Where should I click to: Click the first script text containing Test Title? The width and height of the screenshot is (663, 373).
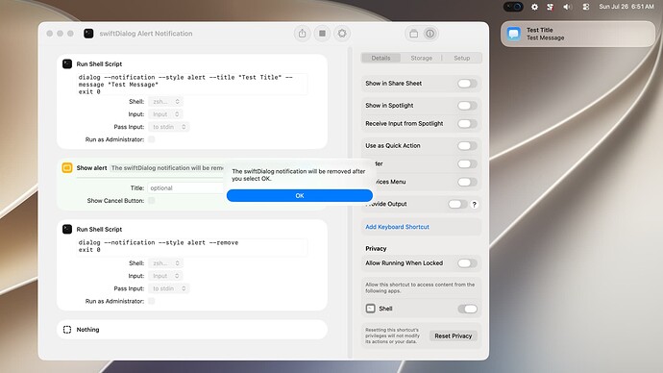pos(192,85)
